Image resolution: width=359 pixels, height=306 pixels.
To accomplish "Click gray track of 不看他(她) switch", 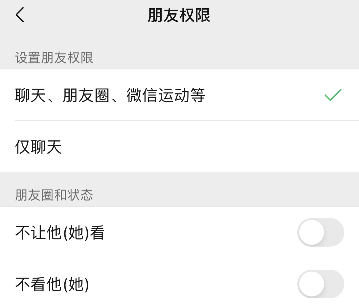I will click(x=335, y=284).
